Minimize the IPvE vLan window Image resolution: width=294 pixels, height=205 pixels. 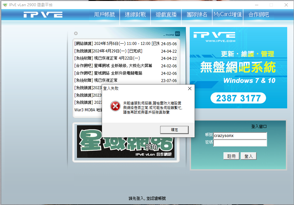[x=257, y=5]
